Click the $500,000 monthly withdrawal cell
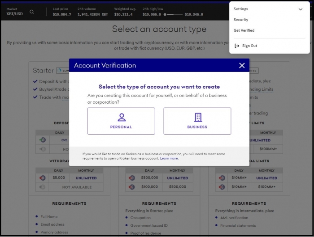This screenshot has height=237, width=314. (178, 187)
